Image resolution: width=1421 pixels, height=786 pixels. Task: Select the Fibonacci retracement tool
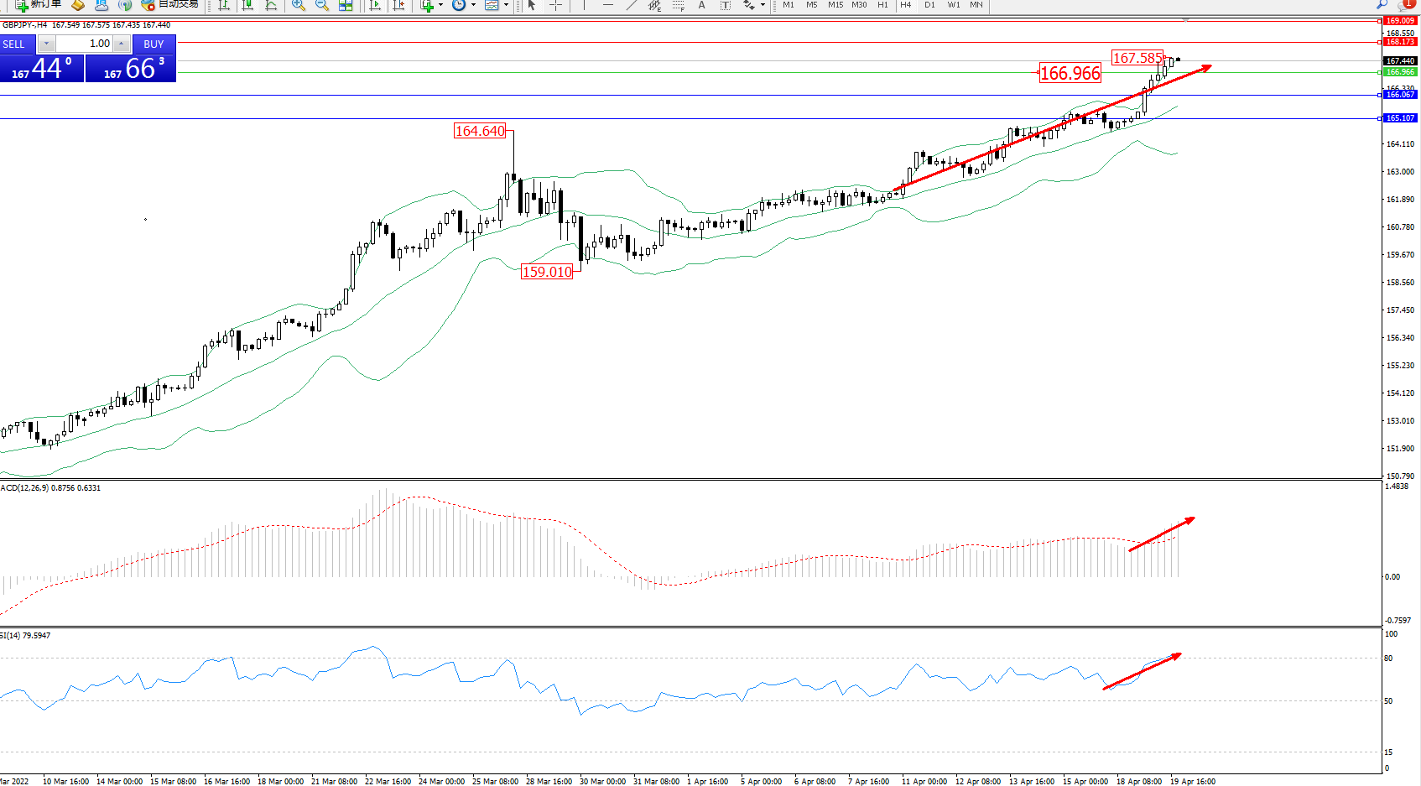678,5
